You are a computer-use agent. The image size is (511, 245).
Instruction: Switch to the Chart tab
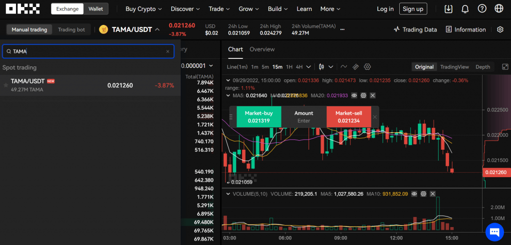236,49
